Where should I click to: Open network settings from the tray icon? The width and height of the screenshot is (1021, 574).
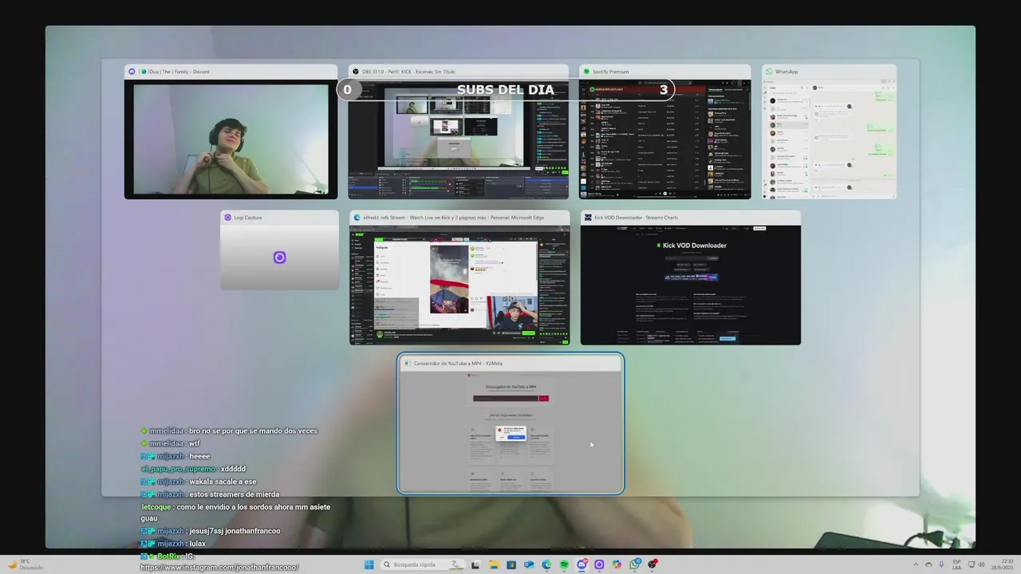(x=972, y=564)
